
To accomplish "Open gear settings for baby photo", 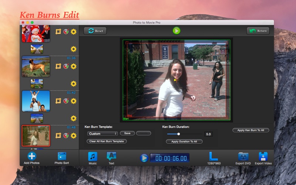I will click(73, 31).
